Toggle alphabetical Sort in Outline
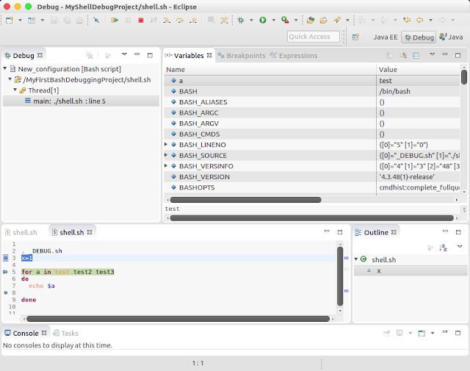Screen dimensions: 470x371 pos(443,248)
